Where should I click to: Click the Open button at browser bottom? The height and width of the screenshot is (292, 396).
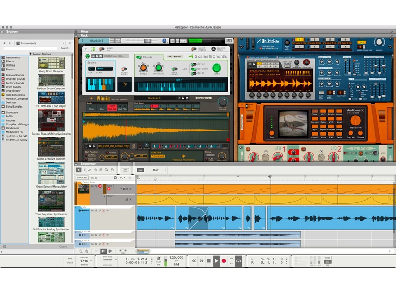pos(63,247)
